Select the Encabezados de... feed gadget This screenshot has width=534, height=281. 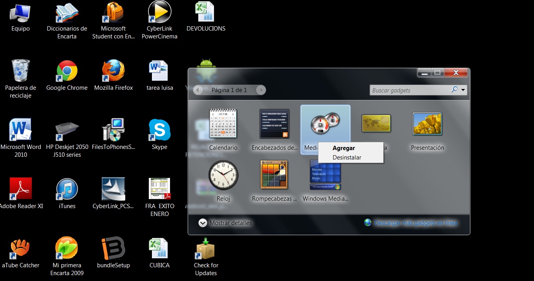point(274,130)
